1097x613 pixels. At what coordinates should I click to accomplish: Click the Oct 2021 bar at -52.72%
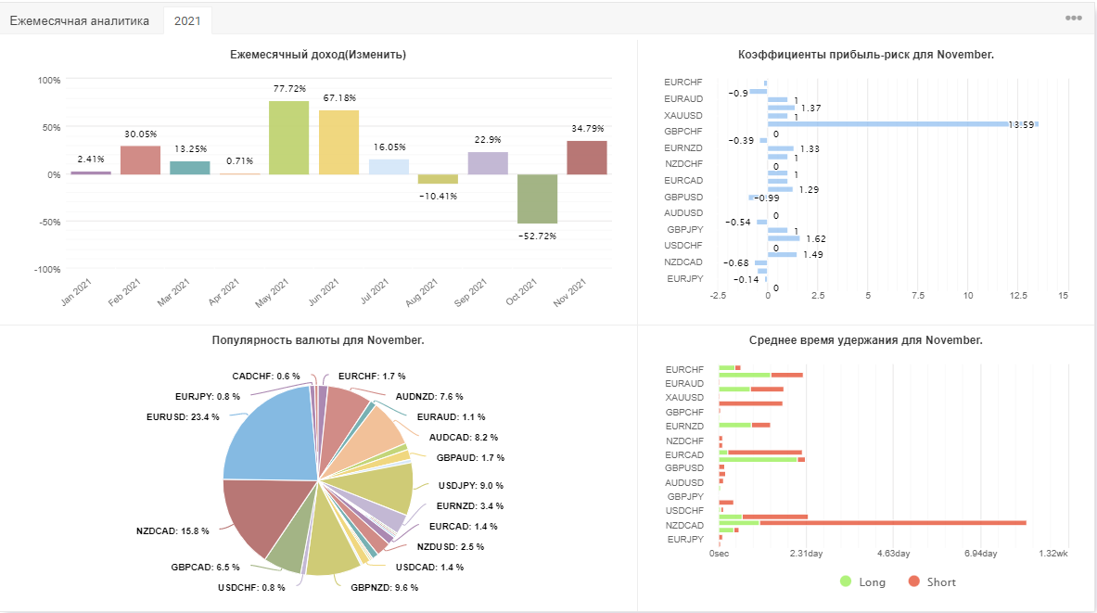point(537,199)
